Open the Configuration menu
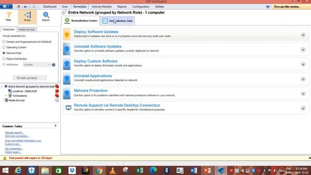311x175 pixels. coord(141,6)
